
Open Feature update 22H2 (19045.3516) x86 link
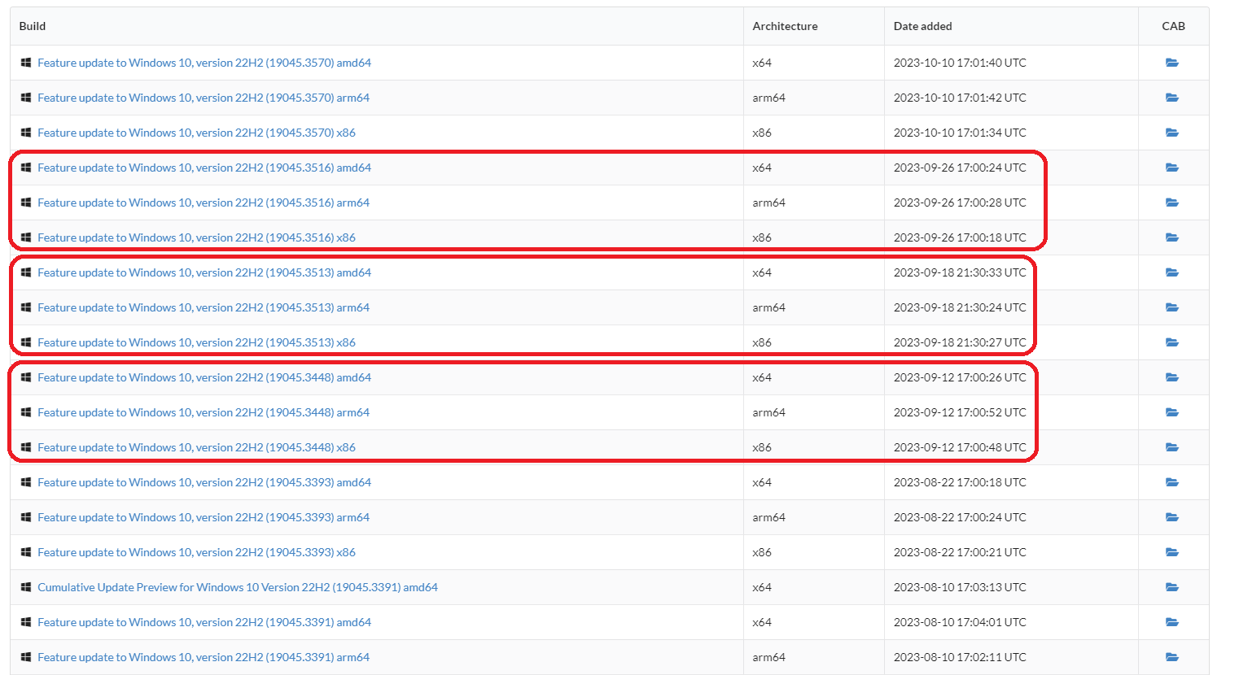tap(196, 237)
